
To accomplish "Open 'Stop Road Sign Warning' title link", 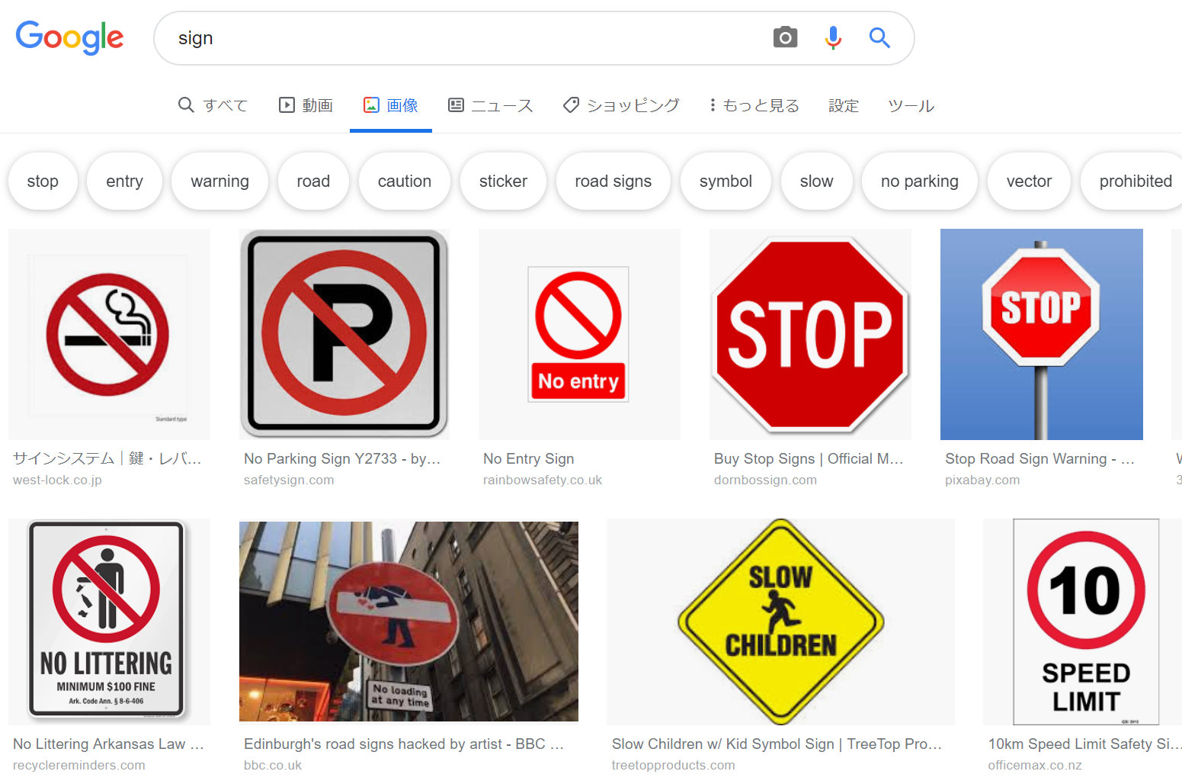I will click(1039, 458).
